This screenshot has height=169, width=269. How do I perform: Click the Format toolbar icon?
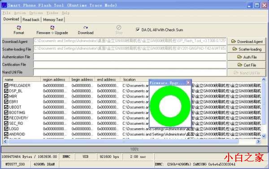[19, 28]
